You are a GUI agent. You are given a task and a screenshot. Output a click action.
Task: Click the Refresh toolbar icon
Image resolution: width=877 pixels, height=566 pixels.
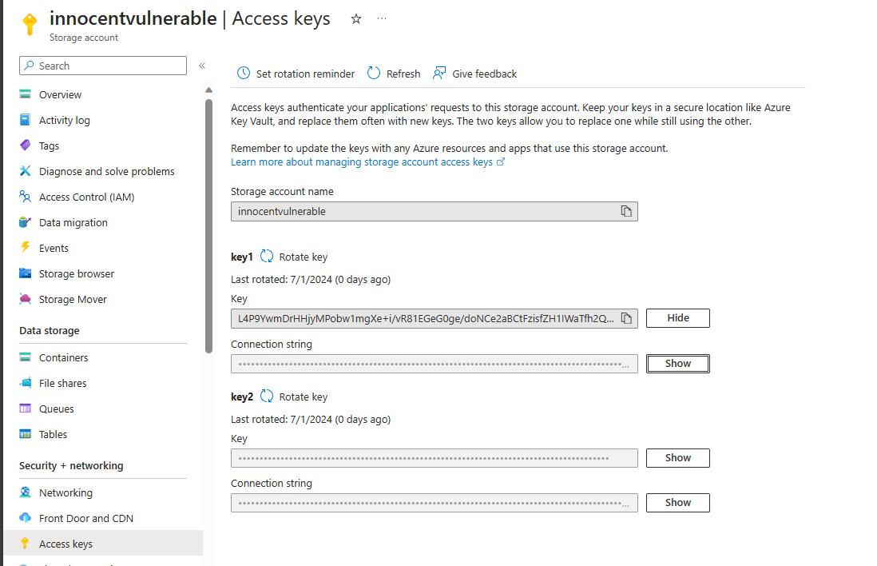tap(374, 74)
